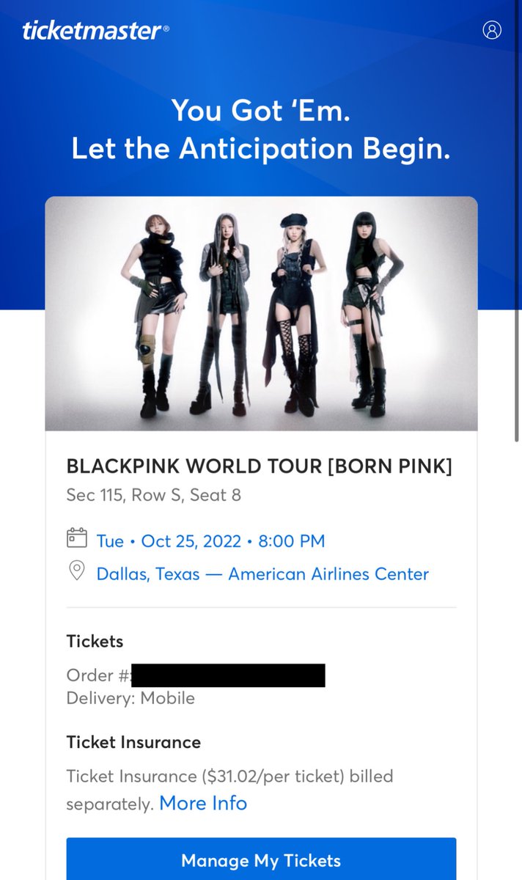Viewport: 522px width, 880px height.
Task: Tap the Manage My Tickets button
Action: tap(261, 859)
